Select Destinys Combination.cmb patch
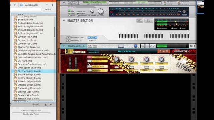214x120 pixels. pyautogui.click(x=32, y=64)
